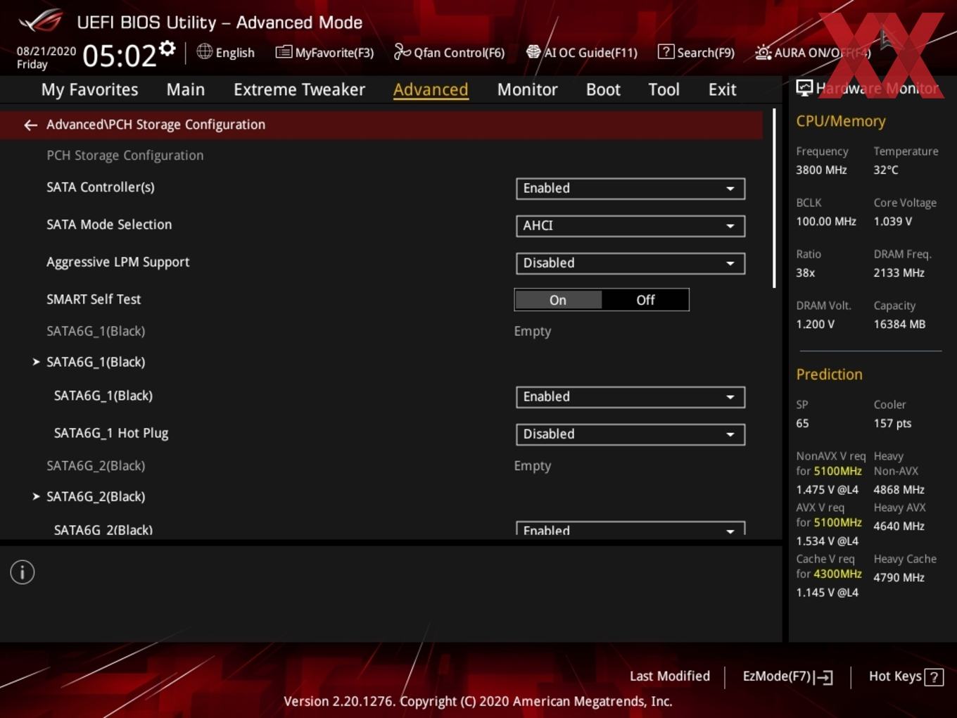Turn SMART Self Test On

pos(558,300)
